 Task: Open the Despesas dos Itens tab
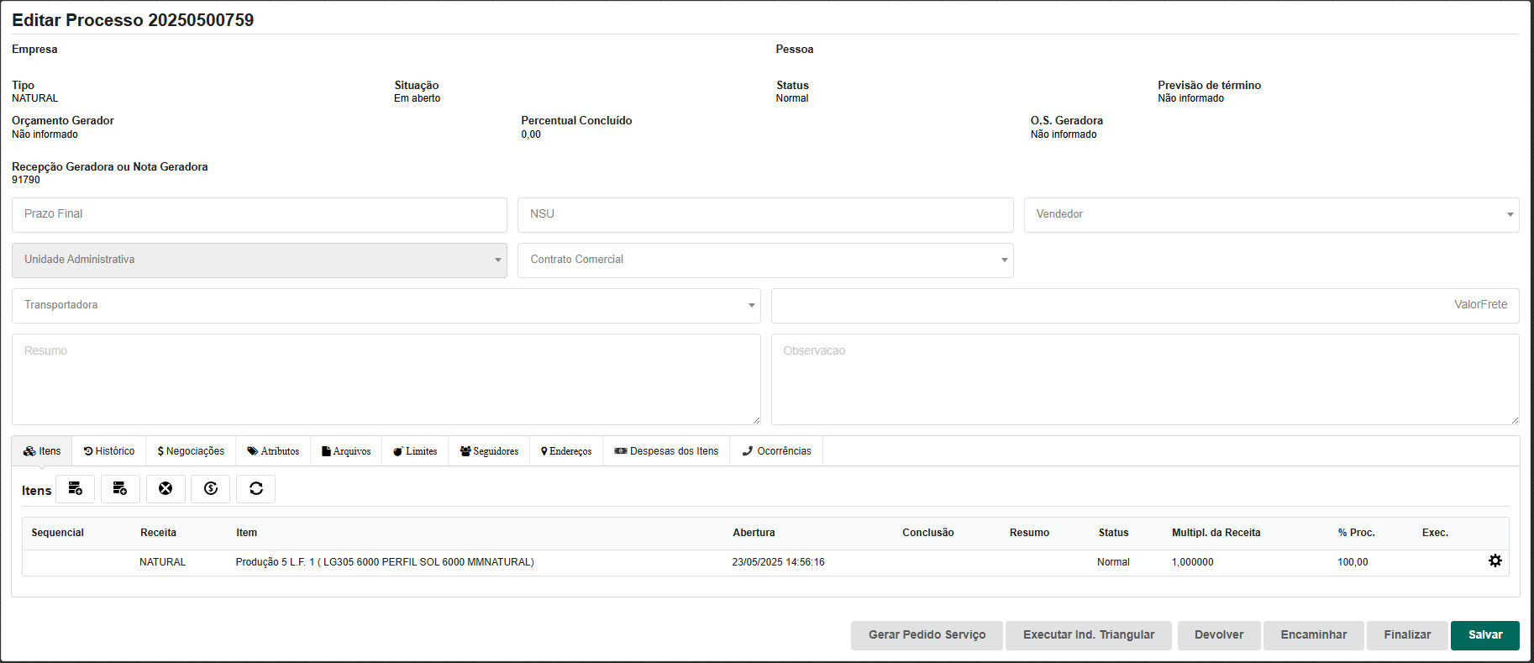[666, 451]
